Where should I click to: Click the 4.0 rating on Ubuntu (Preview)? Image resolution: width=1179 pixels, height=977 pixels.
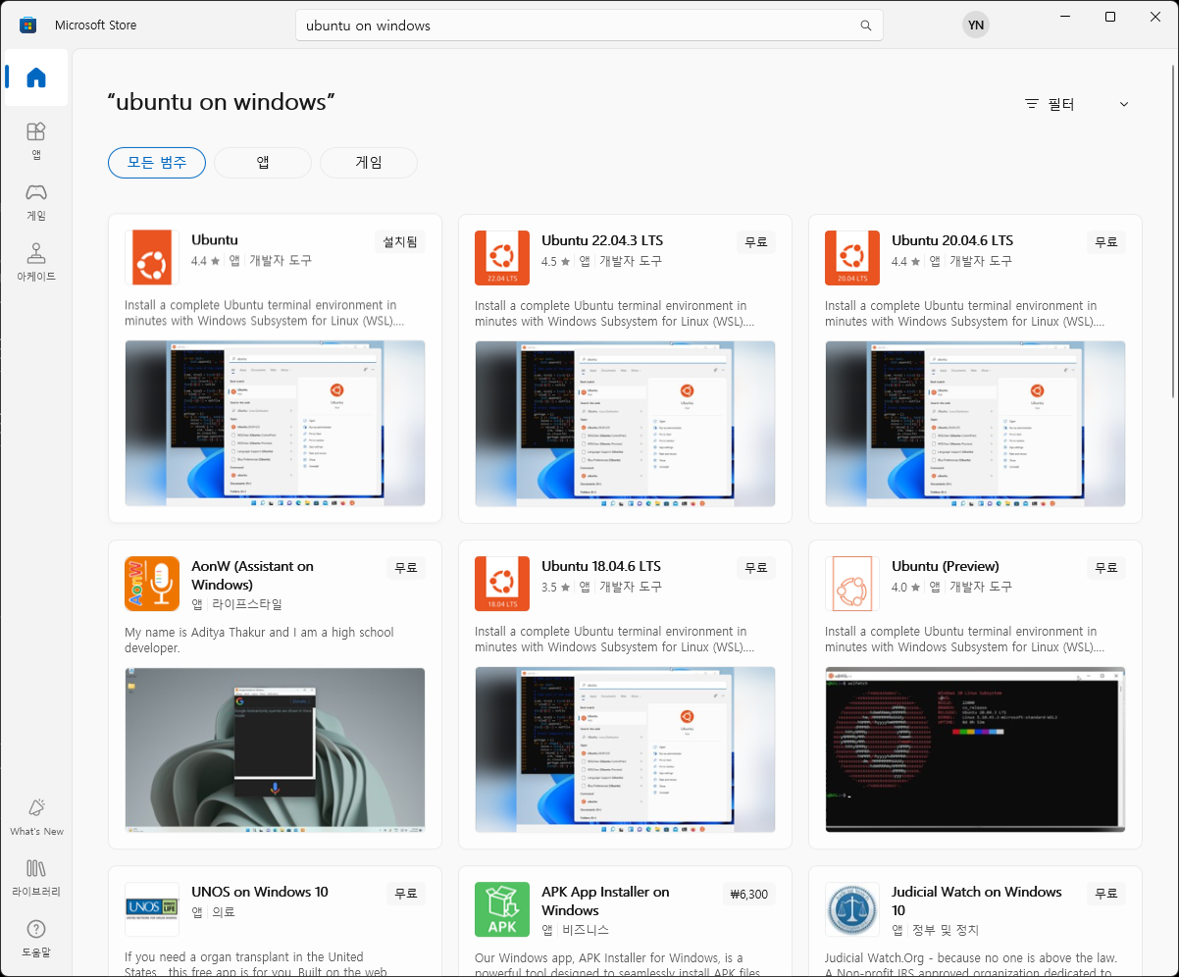[905, 587]
